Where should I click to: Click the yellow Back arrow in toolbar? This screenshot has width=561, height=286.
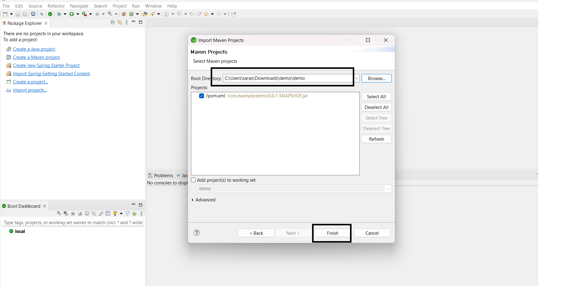coord(206,14)
